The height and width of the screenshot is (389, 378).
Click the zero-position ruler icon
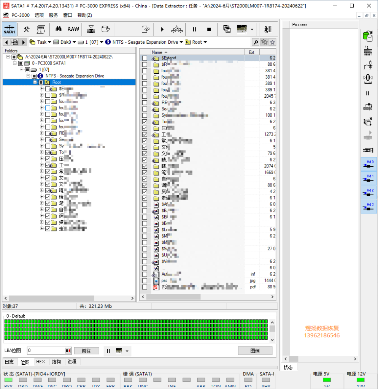tap(368, 79)
